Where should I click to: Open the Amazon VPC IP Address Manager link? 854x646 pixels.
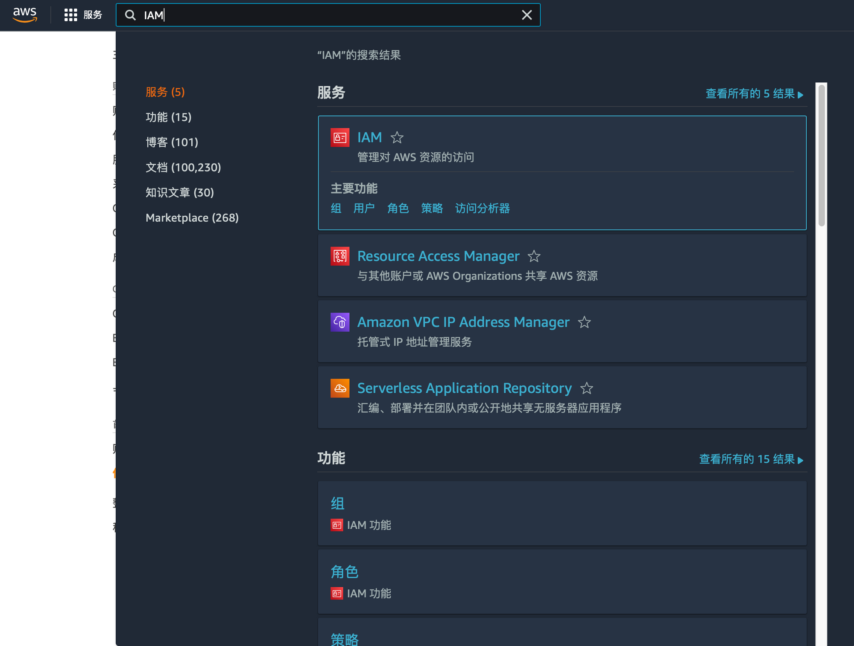[x=463, y=322]
